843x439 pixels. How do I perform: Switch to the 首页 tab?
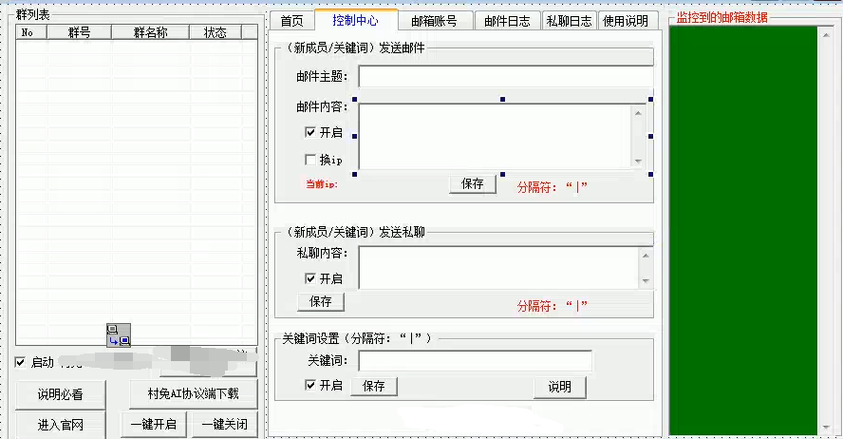pos(291,21)
